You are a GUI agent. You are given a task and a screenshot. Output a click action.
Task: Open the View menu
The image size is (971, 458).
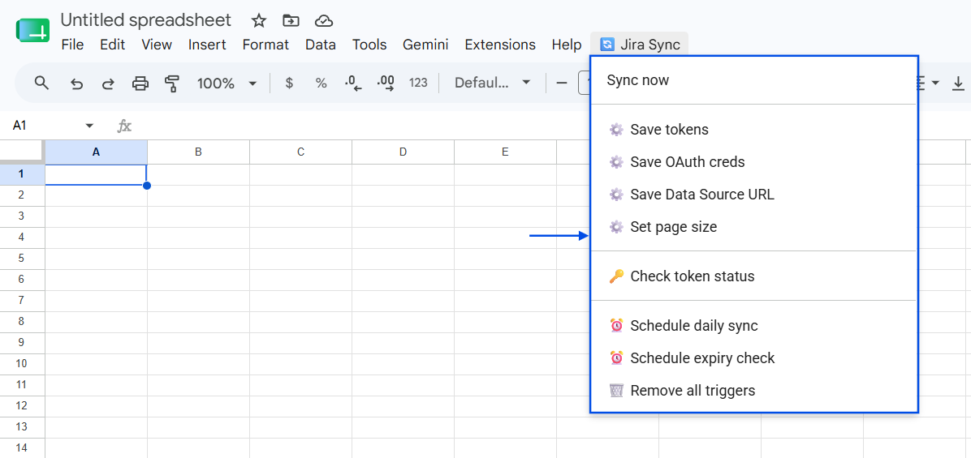coord(157,45)
